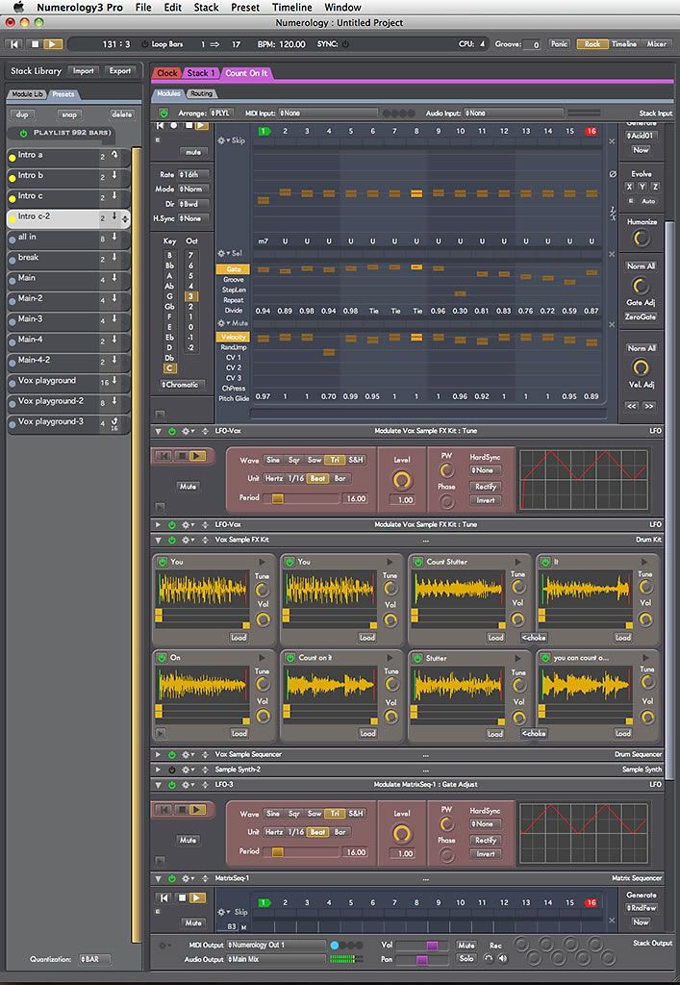Switch to the Stack 1 tab
Image resolution: width=680 pixels, height=985 pixels.
200,73
